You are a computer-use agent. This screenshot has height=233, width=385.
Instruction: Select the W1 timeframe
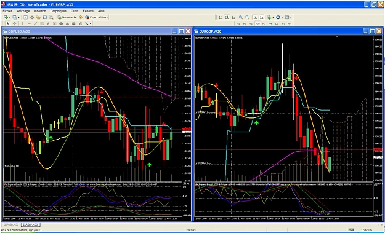pos(283,23)
